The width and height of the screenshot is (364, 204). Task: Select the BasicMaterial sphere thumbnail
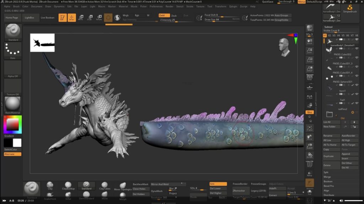12,104
